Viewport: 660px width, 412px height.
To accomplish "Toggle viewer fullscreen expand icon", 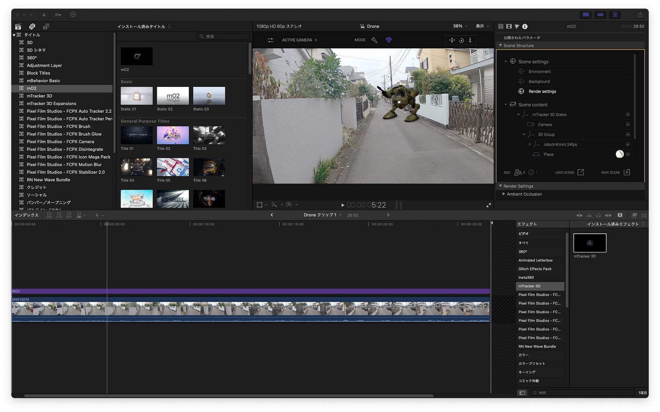I will [x=488, y=205].
